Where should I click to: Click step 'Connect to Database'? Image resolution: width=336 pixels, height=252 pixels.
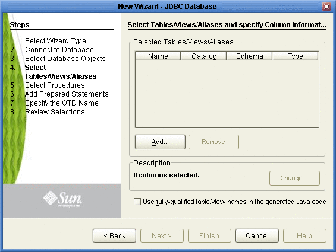click(x=59, y=50)
